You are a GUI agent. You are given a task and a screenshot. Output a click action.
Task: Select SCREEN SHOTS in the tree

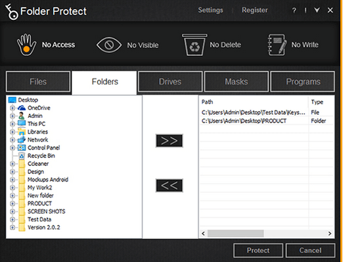point(47,211)
